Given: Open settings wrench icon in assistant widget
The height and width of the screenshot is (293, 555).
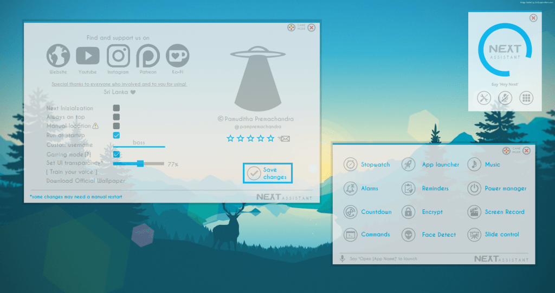Looking at the screenshot, I should [x=483, y=98].
